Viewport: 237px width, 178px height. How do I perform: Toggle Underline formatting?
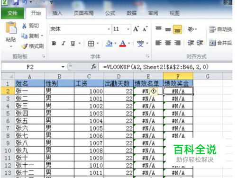point(73,43)
